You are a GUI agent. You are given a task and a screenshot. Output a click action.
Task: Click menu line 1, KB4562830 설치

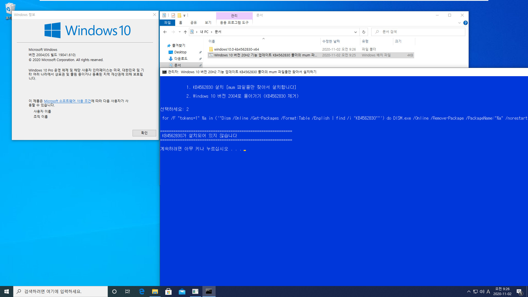[241, 87]
